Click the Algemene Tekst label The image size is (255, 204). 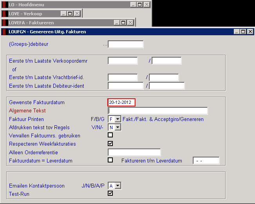click(x=27, y=111)
